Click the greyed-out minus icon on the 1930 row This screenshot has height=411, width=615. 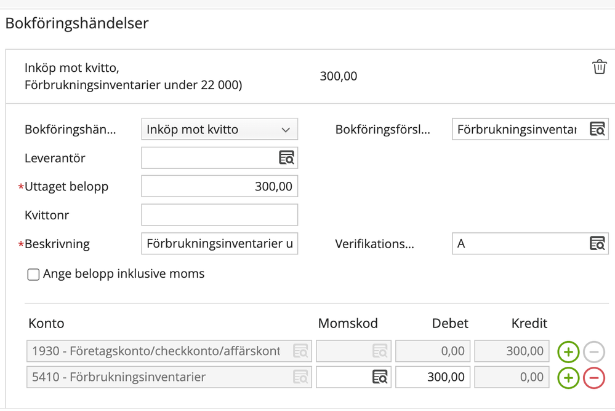point(594,351)
